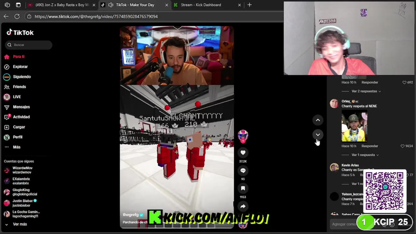Open Kevin Arias commenter profile
Viewport: 416px width, 234px height.
point(350,165)
